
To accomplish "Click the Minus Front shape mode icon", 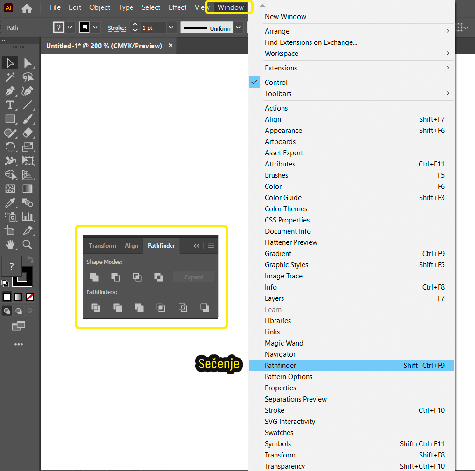I will (116, 277).
